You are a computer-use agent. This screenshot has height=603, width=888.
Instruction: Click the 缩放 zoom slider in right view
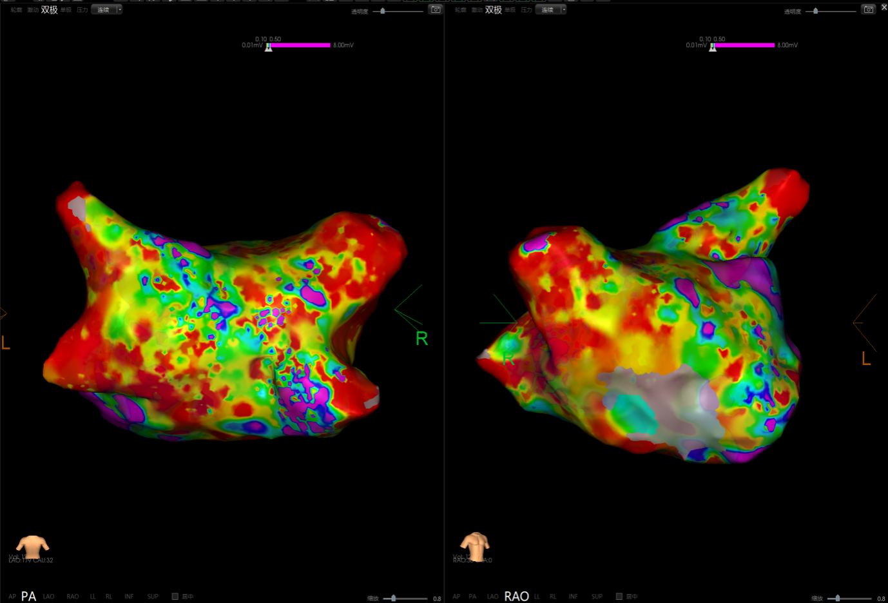[837, 598]
